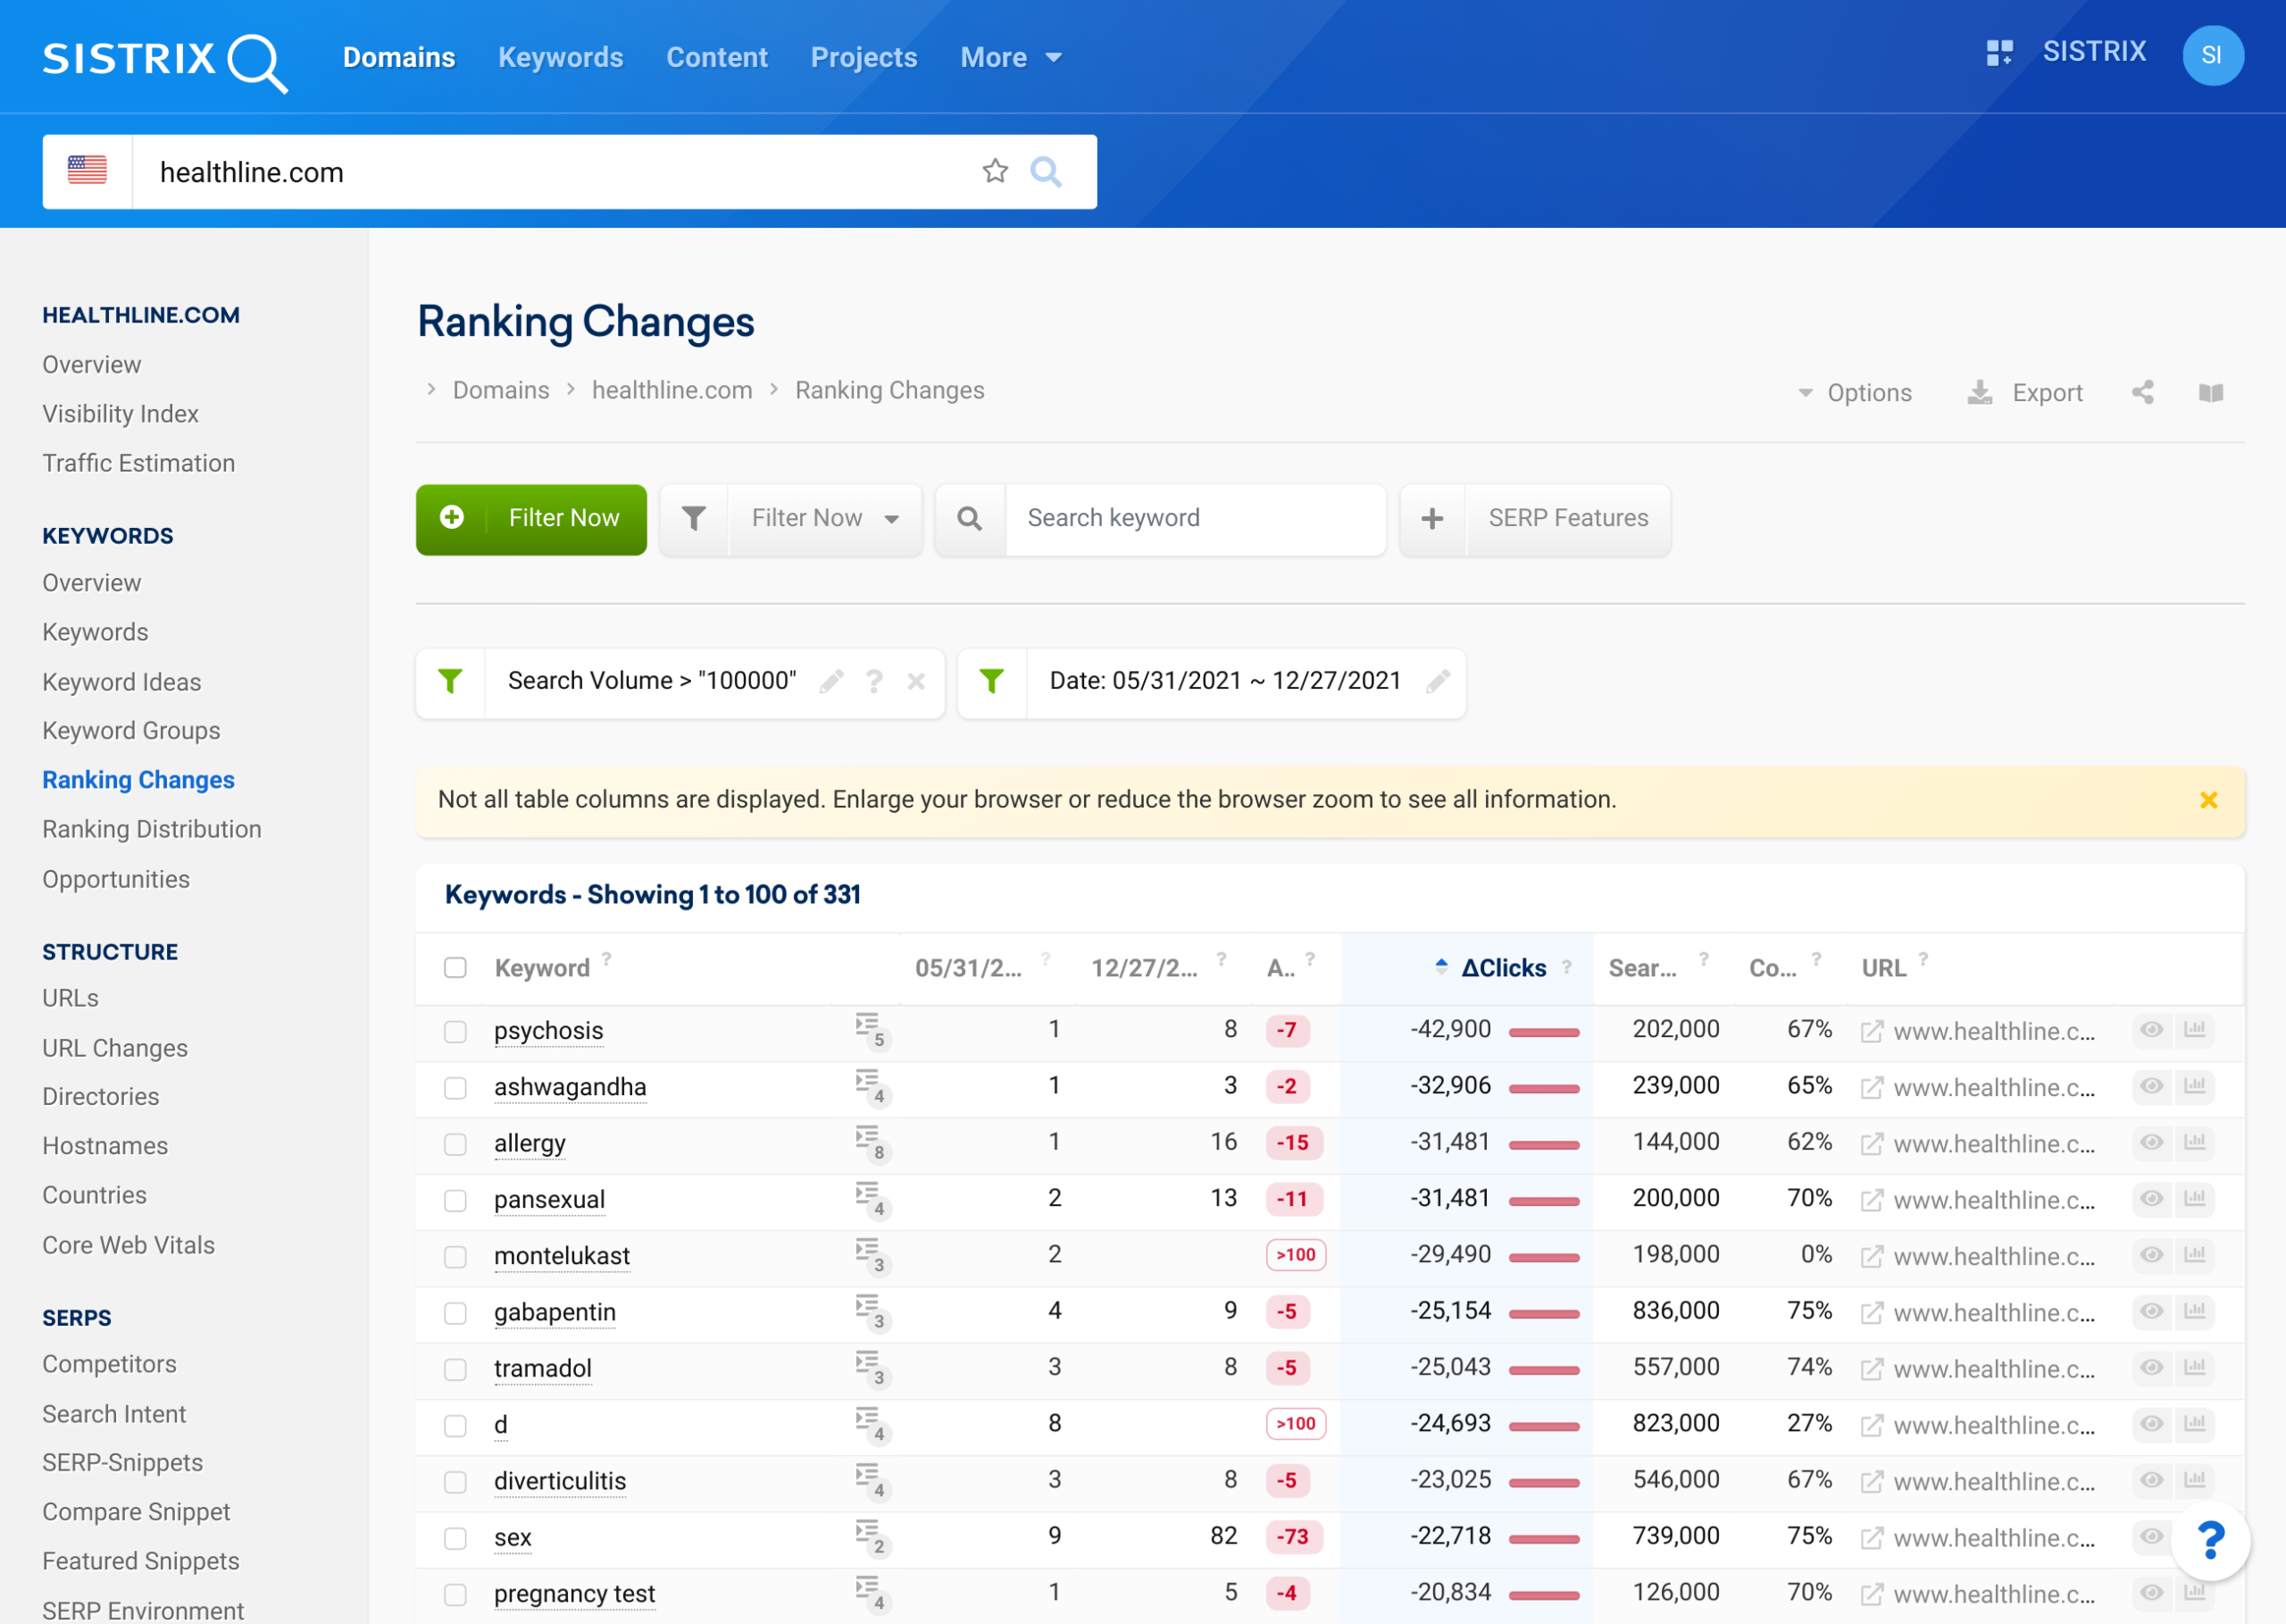Image resolution: width=2286 pixels, height=1624 pixels.
Task: Toggle eye icon for allergy row
Action: click(x=2151, y=1142)
